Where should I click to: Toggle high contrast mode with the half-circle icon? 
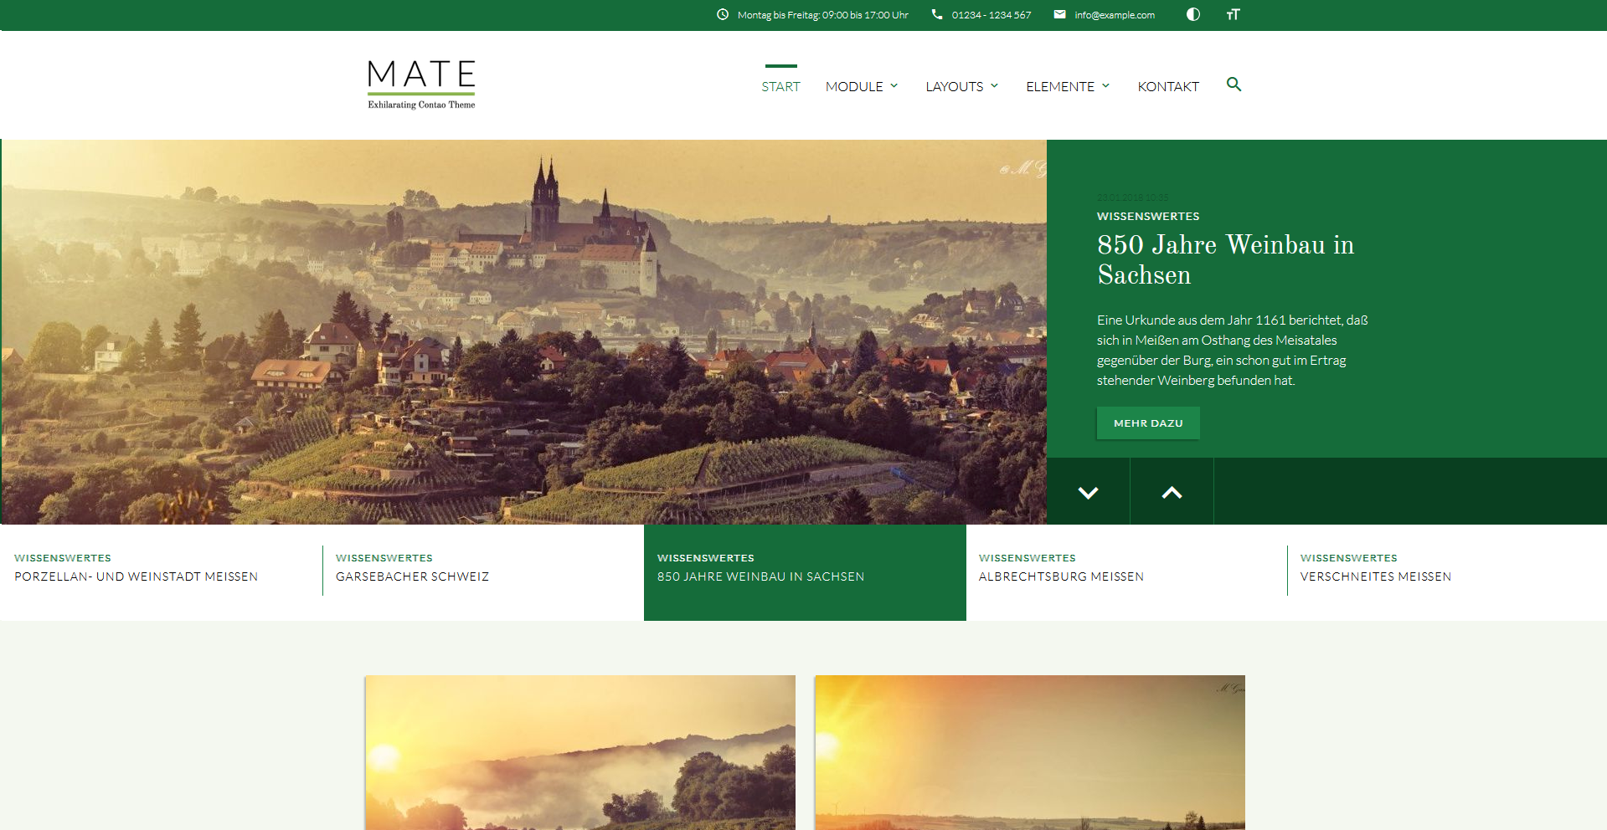(x=1192, y=14)
